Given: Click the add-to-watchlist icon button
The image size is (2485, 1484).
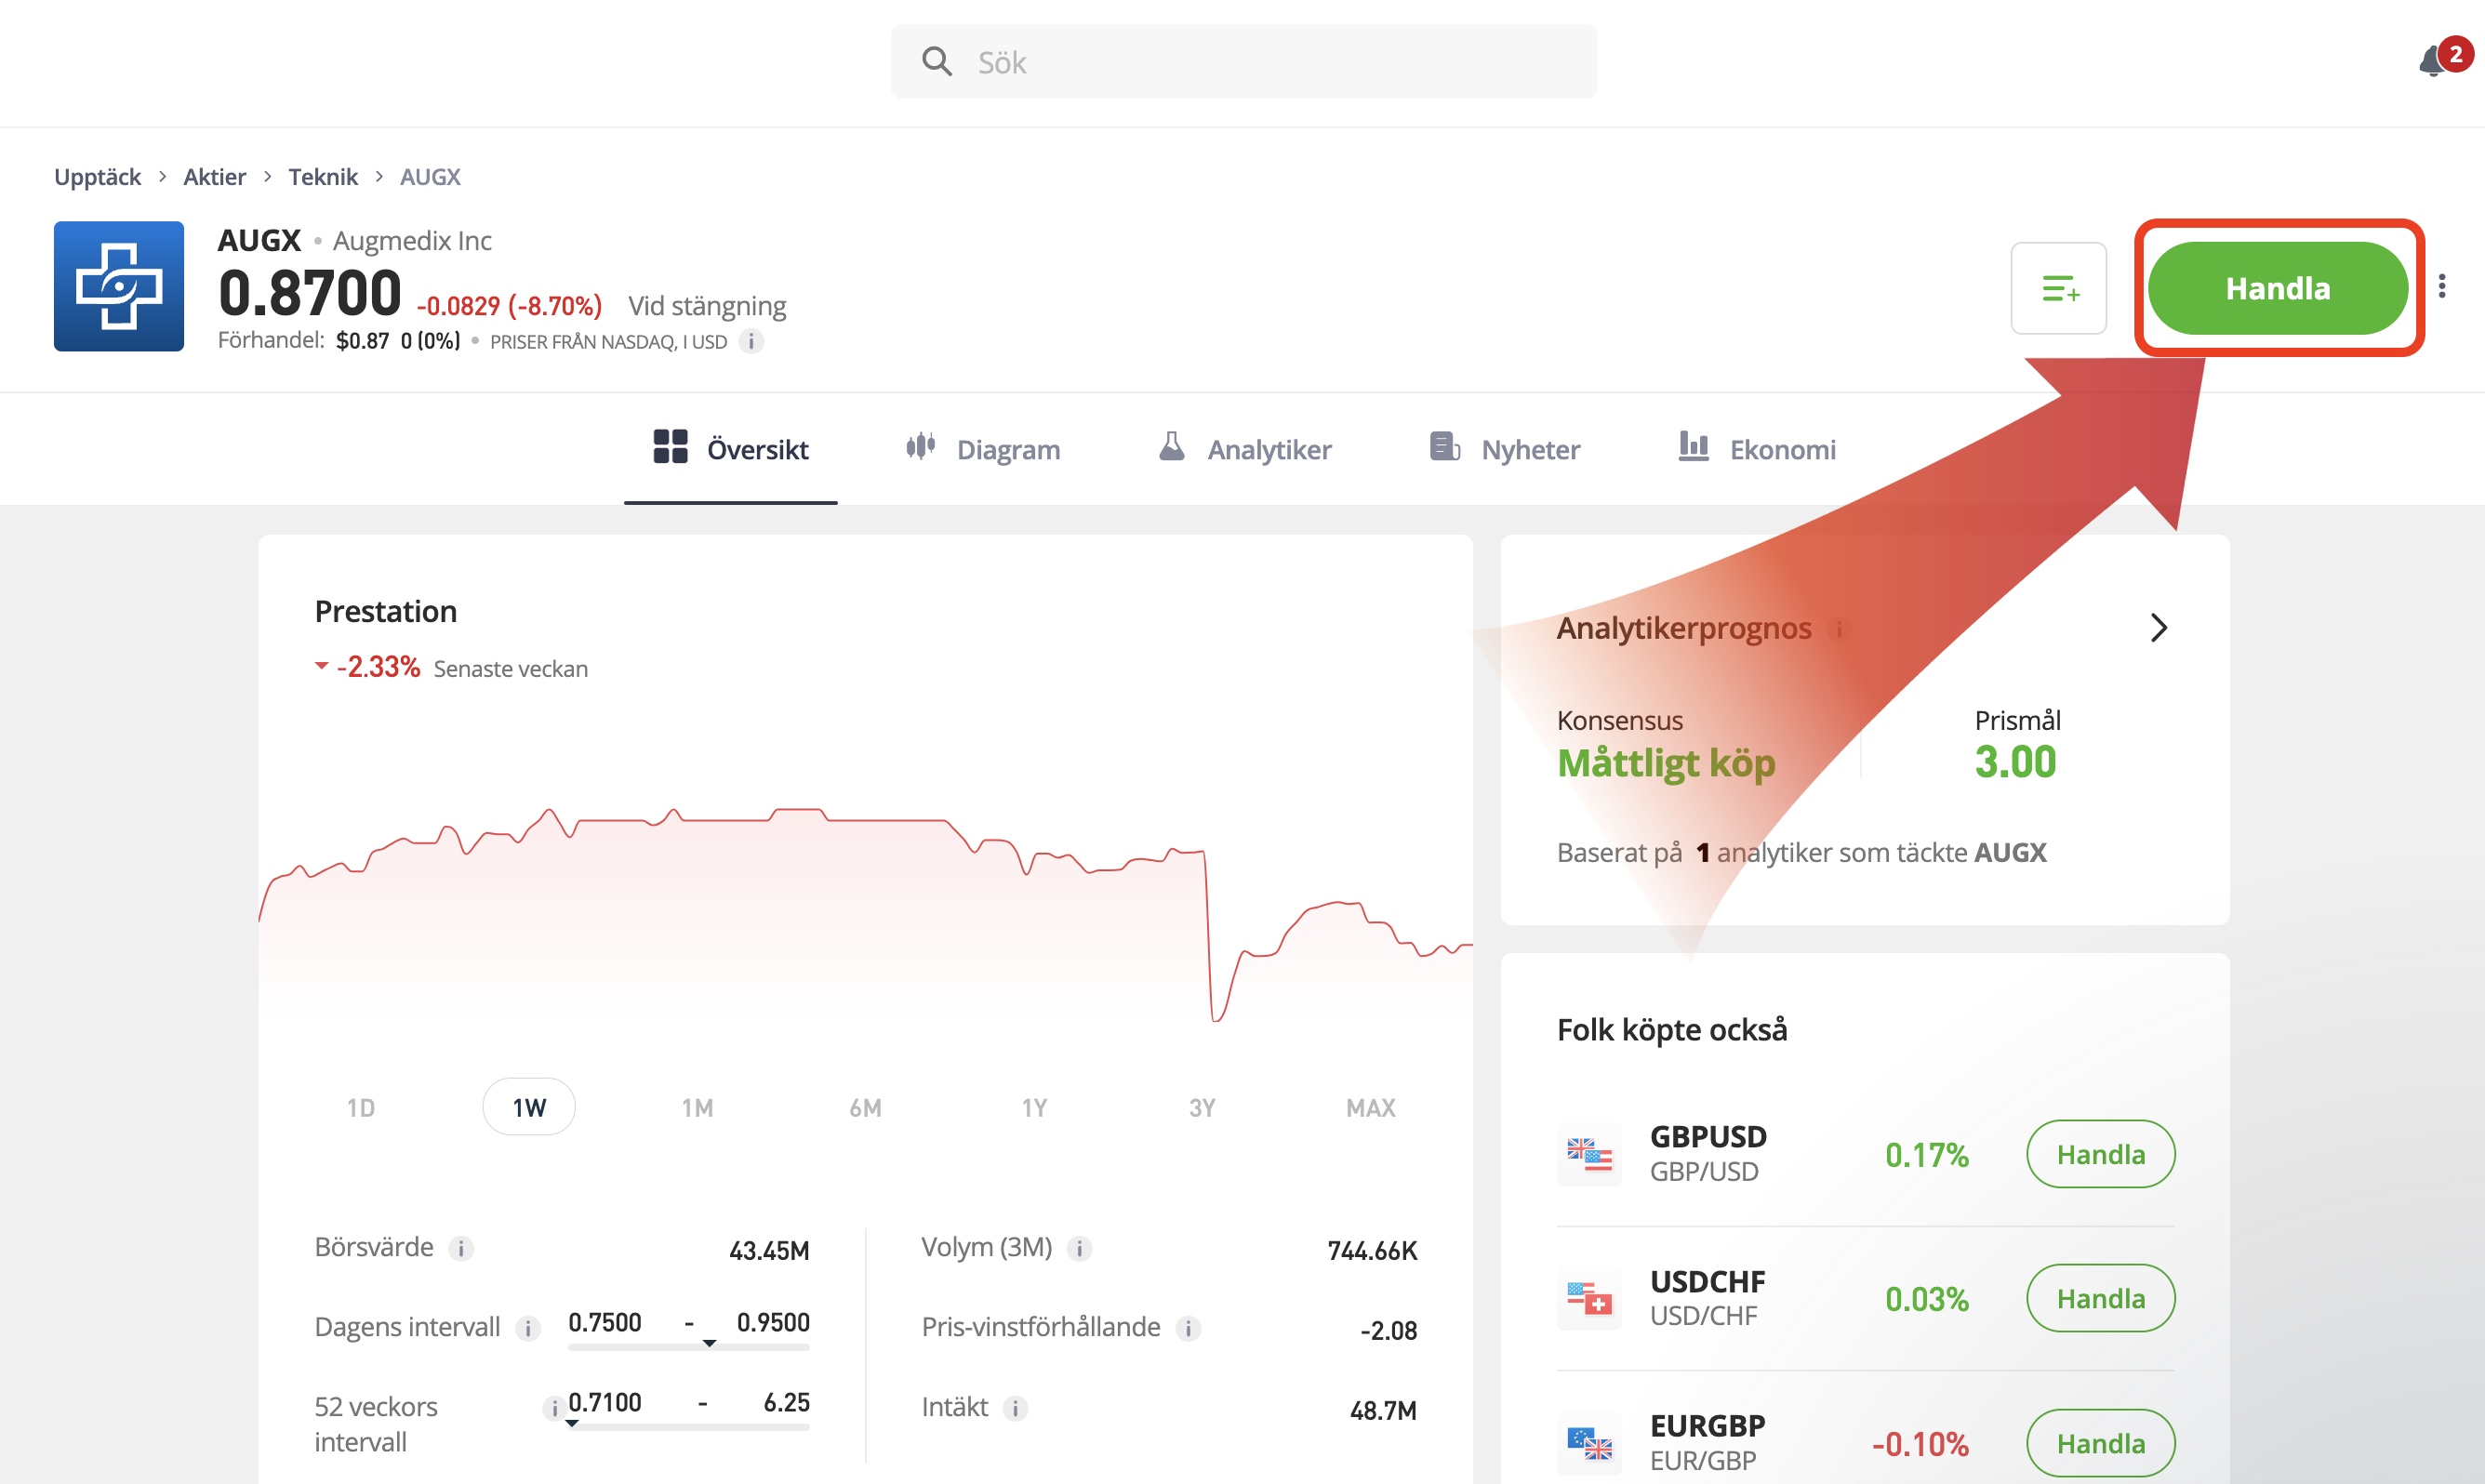Looking at the screenshot, I should point(2058,289).
